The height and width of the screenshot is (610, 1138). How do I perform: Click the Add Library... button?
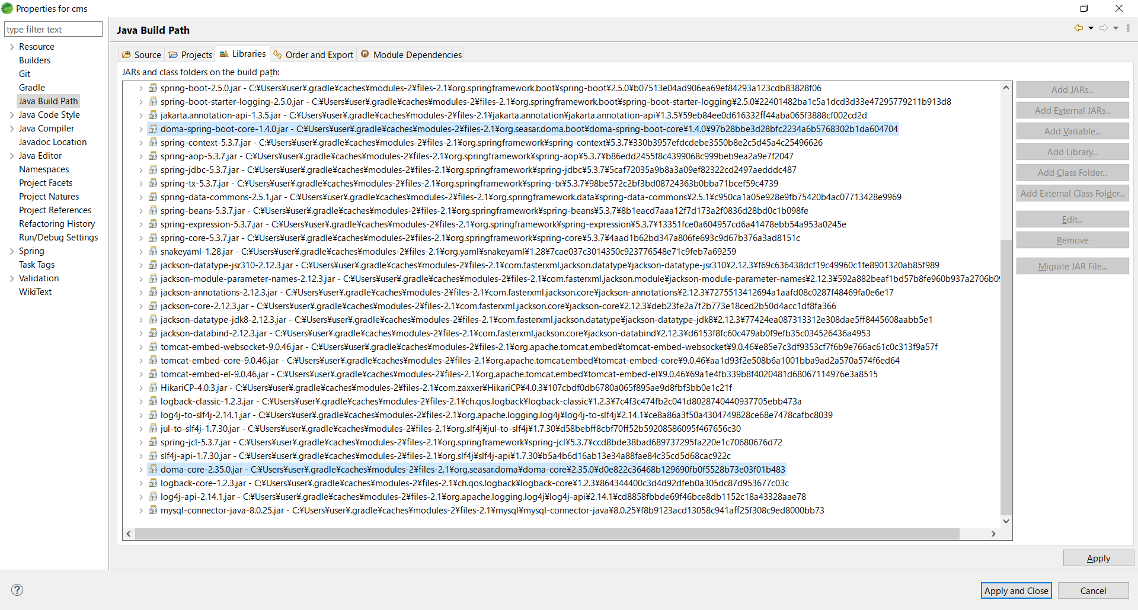point(1072,152)
